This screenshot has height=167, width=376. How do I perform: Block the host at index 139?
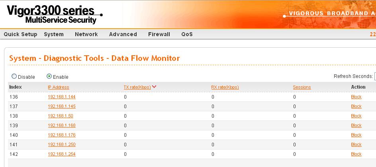tap(356, 125)
